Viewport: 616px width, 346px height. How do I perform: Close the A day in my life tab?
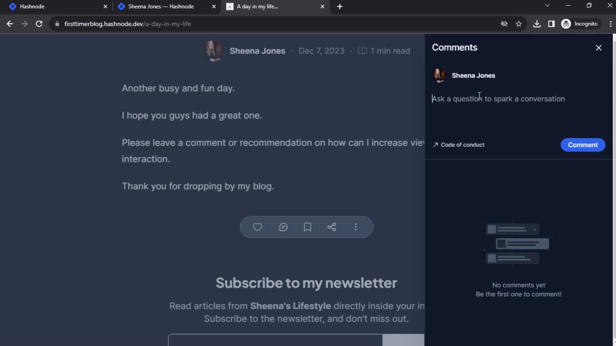point(322,6)
